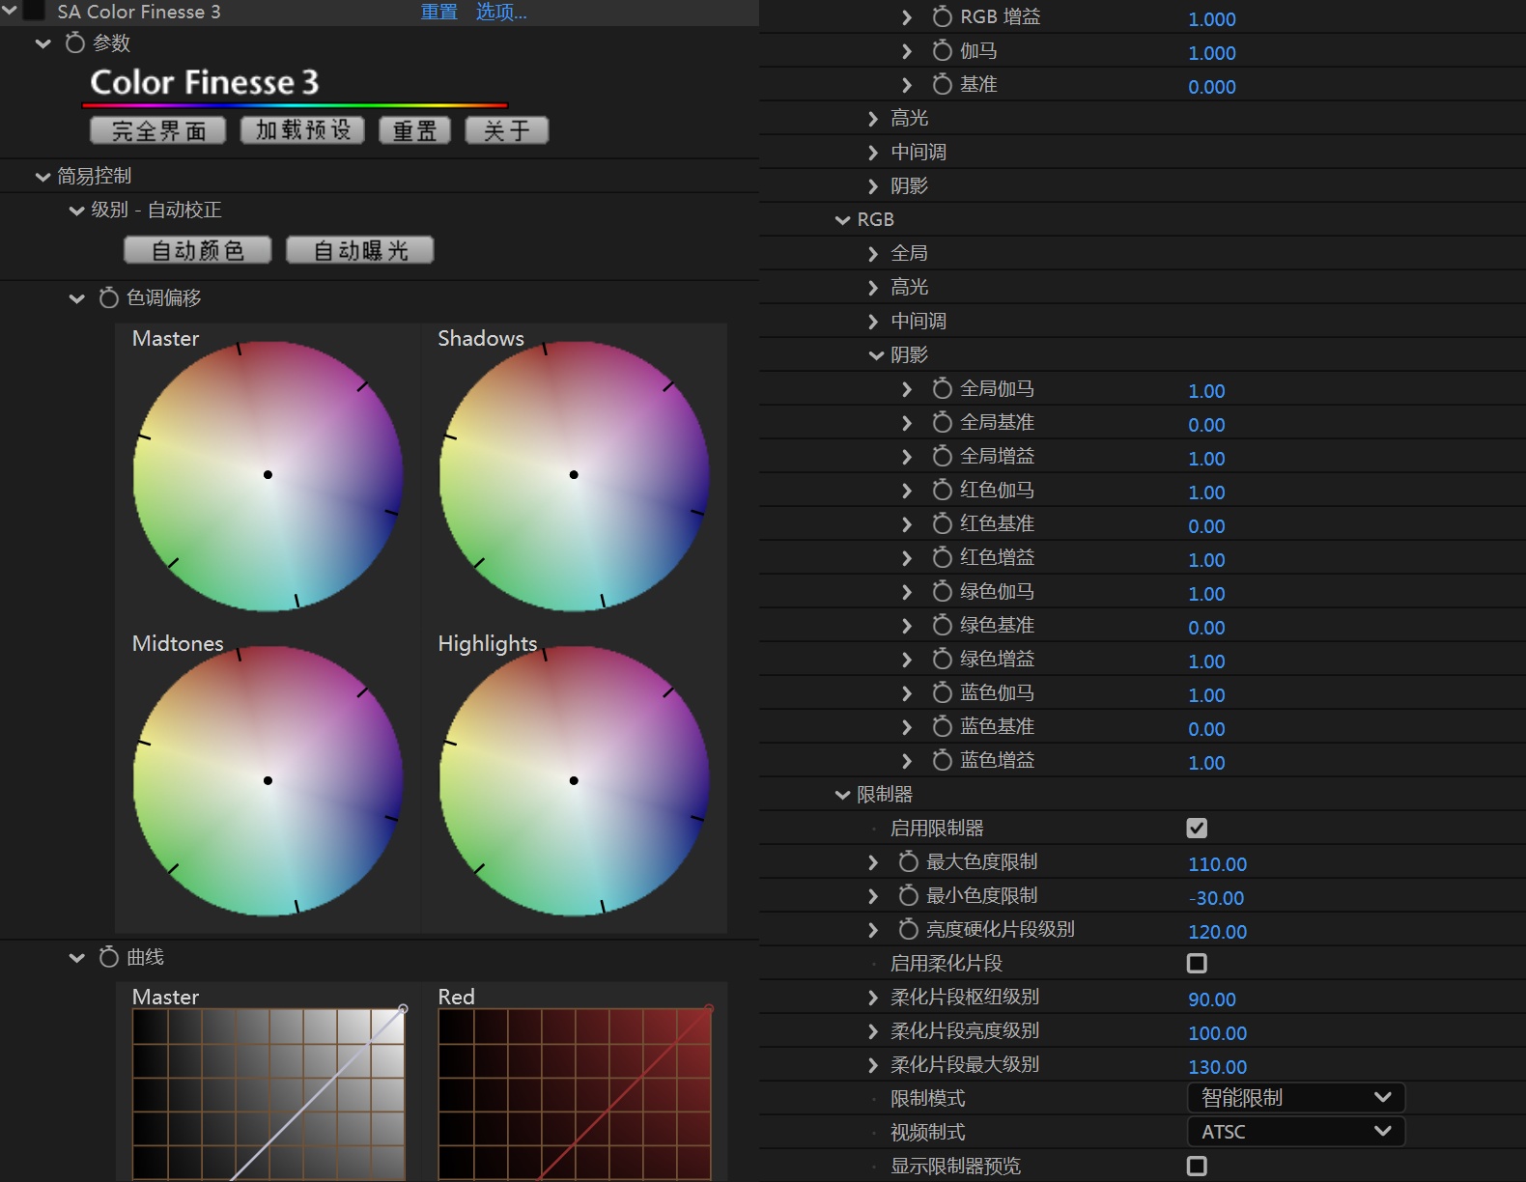Image resolution: width=1526 pixels, height=1182 pixels.
Task: Expand 中间调 under RGB group
Action: (x=873, y=321)
